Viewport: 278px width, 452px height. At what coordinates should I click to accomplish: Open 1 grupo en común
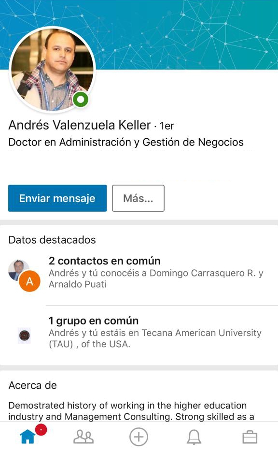[x=94, y=321]
